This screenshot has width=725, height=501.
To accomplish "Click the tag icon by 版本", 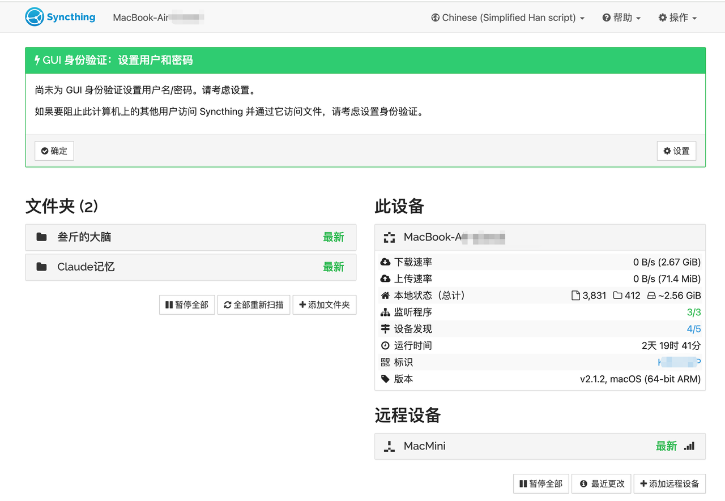I will (385, 379).
